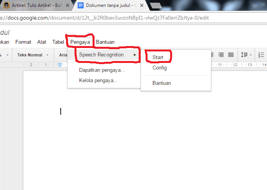267x190 pixels.
Task: Expand the Teks Normal style dropdown
Action: click(33, 55)
